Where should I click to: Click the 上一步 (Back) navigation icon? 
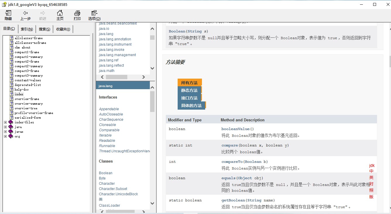(25, 15)
